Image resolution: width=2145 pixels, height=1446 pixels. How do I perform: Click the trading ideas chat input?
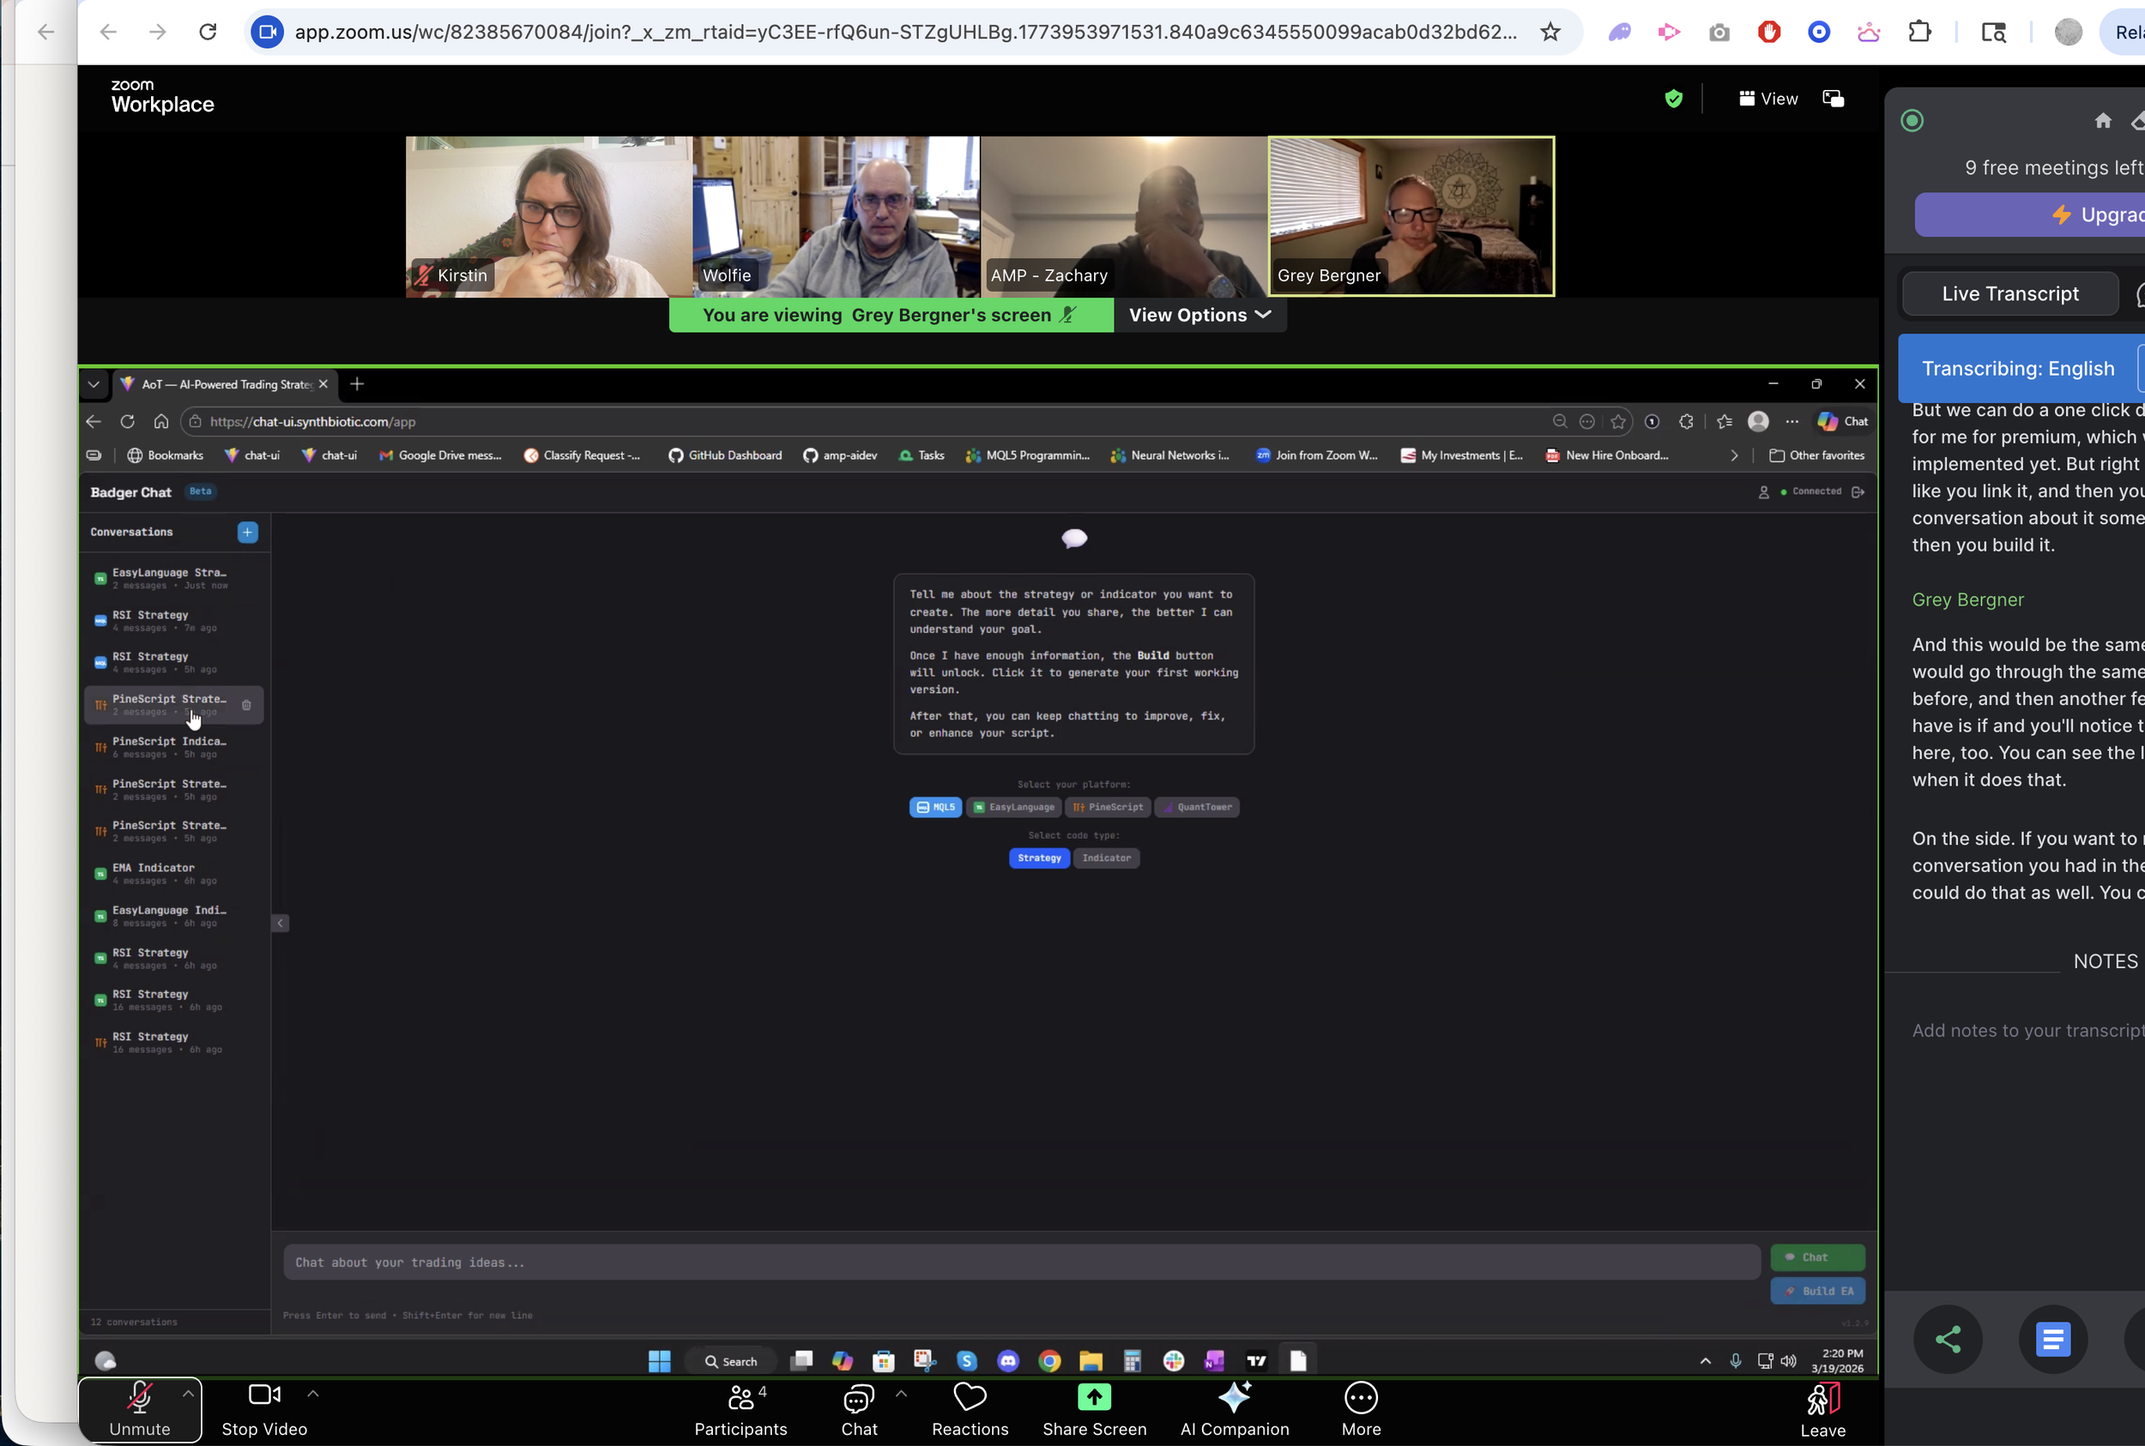click(1022, 1262)
